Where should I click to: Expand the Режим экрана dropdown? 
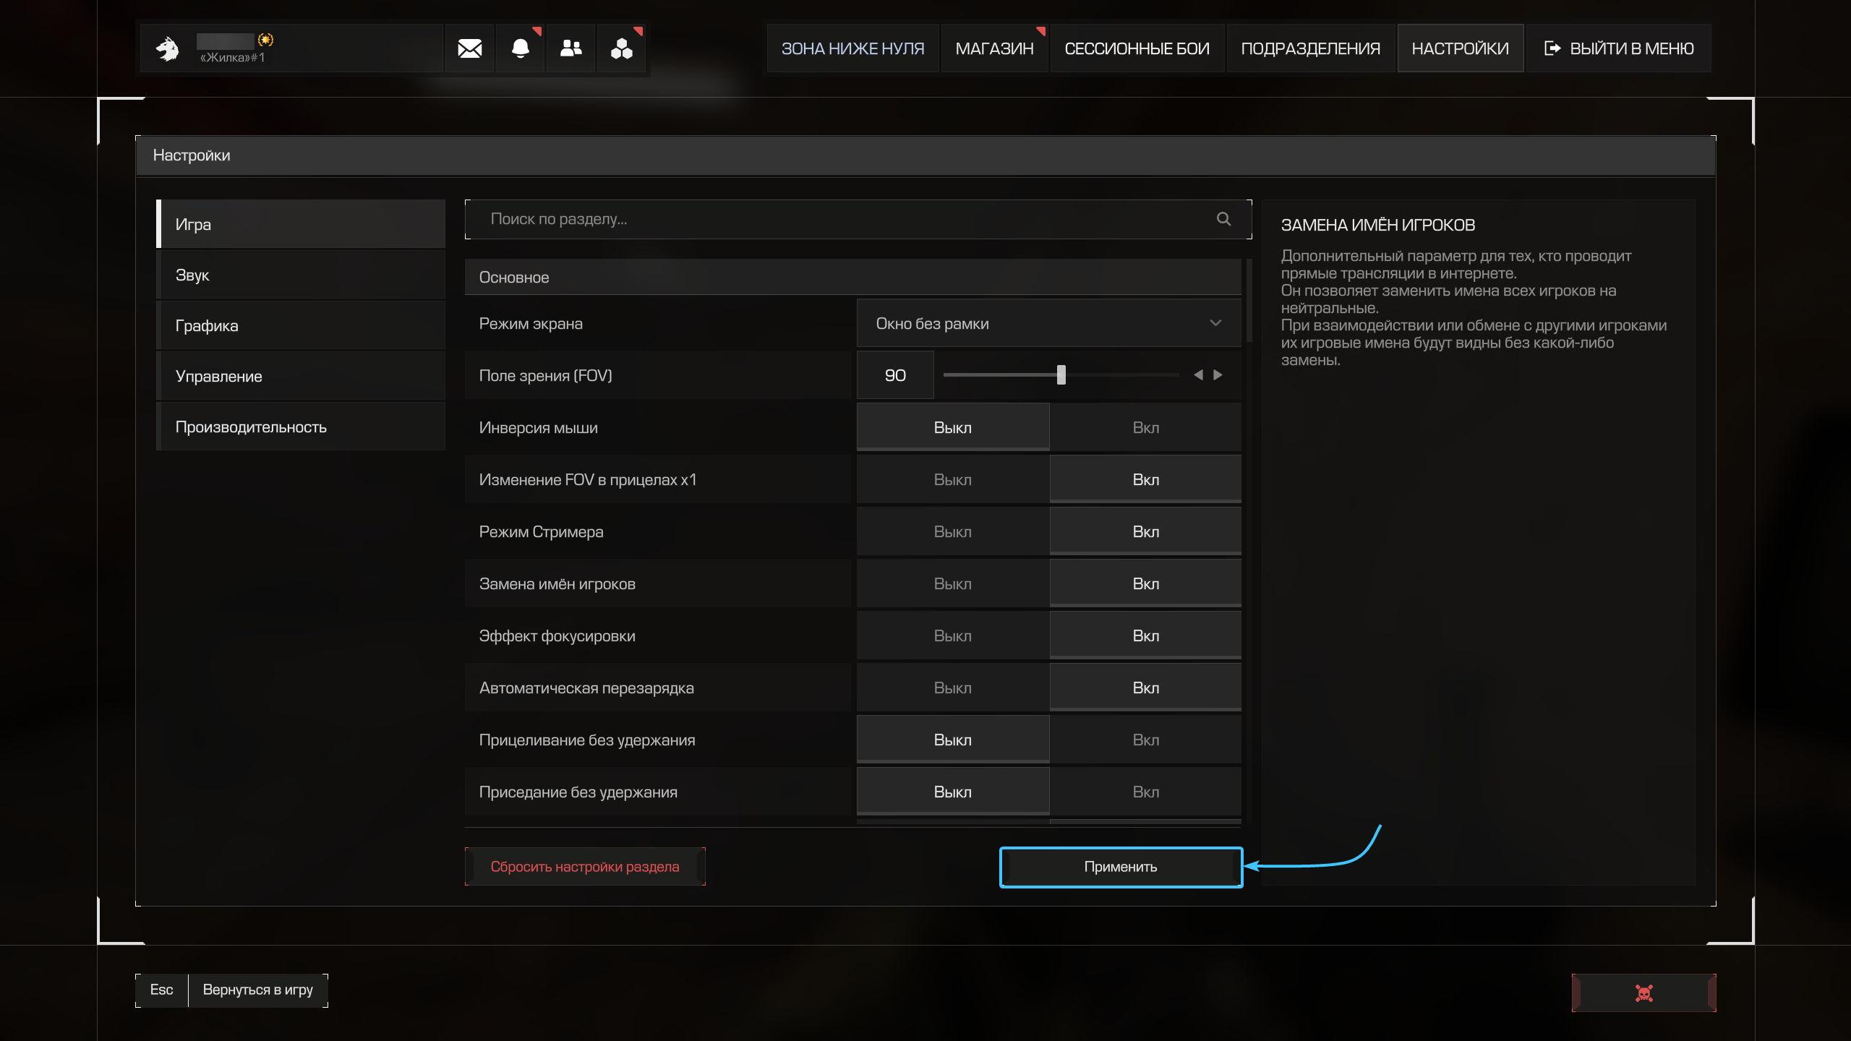(1048, 323)
